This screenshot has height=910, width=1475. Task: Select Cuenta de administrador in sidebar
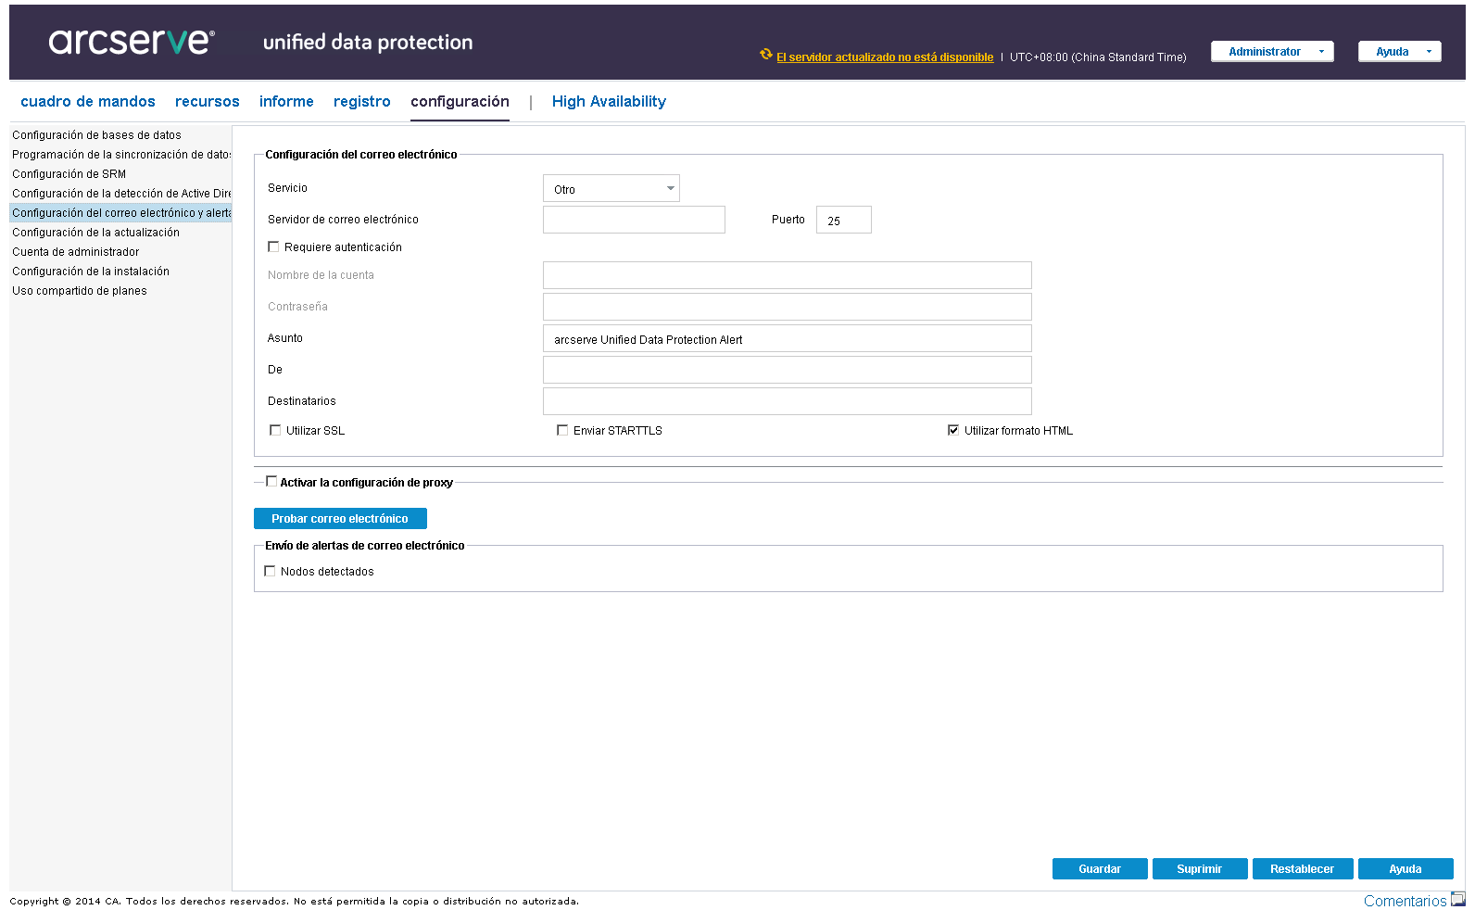76,252
